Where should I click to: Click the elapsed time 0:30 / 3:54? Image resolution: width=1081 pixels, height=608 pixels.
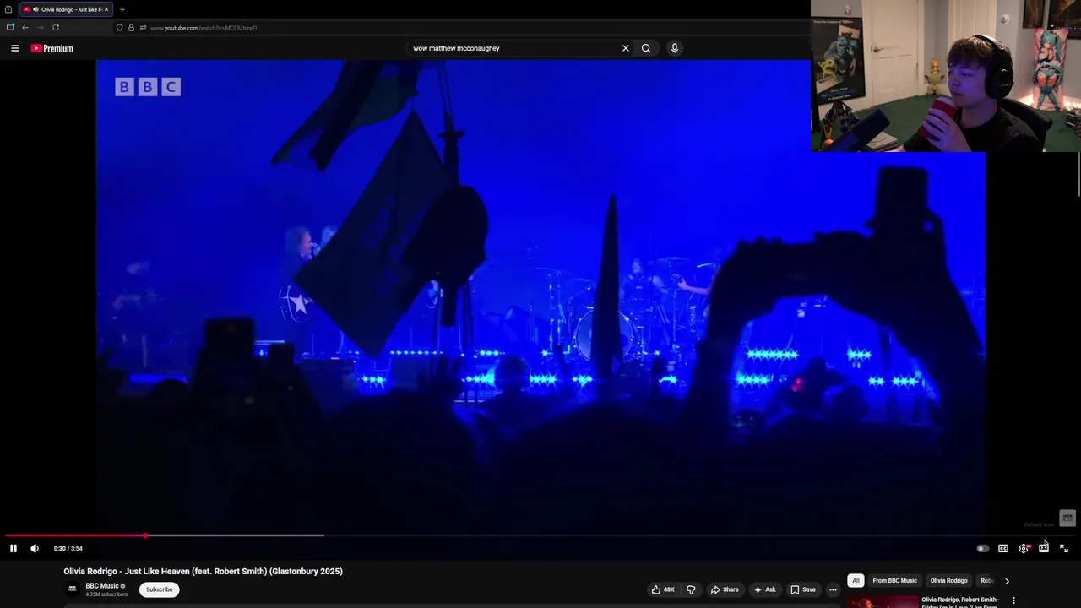point(68,549)
